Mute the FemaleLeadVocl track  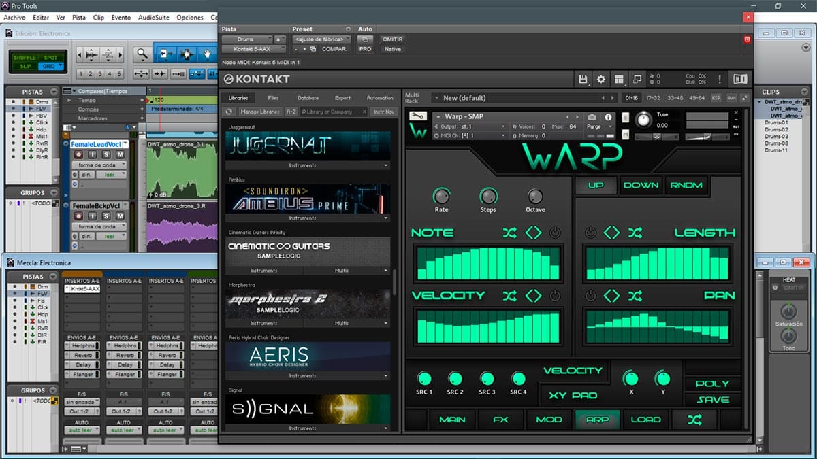coord(120,155)
